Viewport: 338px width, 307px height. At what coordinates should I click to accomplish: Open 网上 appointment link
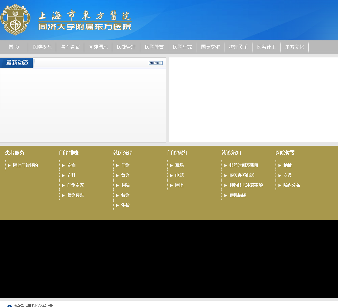179,185
